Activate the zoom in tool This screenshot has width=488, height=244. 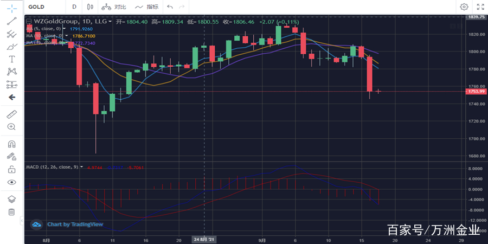(11, 126)
